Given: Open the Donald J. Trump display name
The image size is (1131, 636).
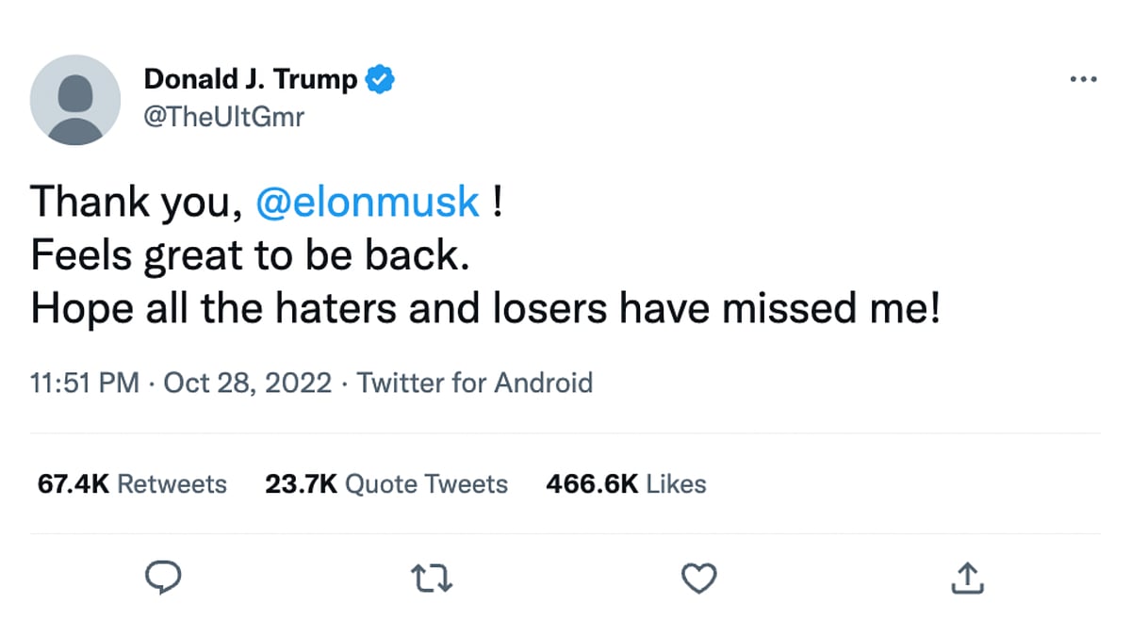Looking at the screenshot, I should [250, 80].
